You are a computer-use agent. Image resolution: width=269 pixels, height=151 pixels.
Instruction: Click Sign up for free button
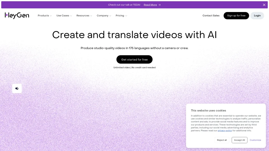pyautogui.click(x=236, y=16)
